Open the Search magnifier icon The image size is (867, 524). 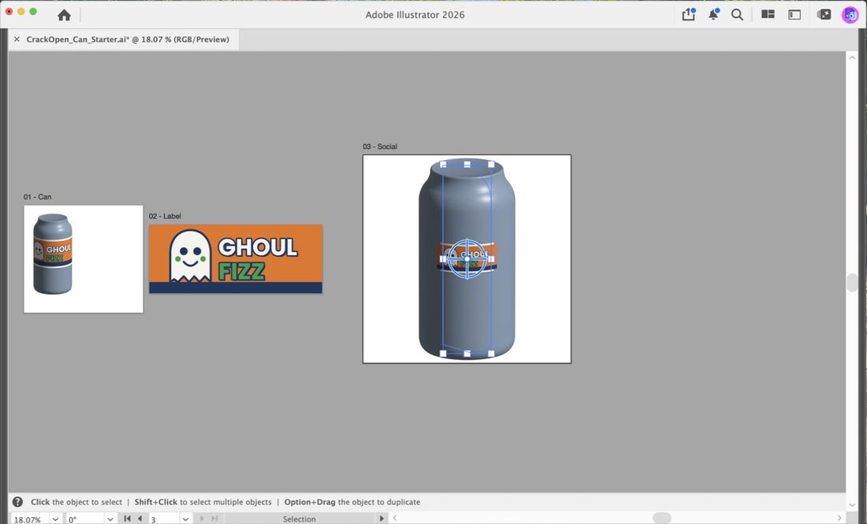click(737, 14)
